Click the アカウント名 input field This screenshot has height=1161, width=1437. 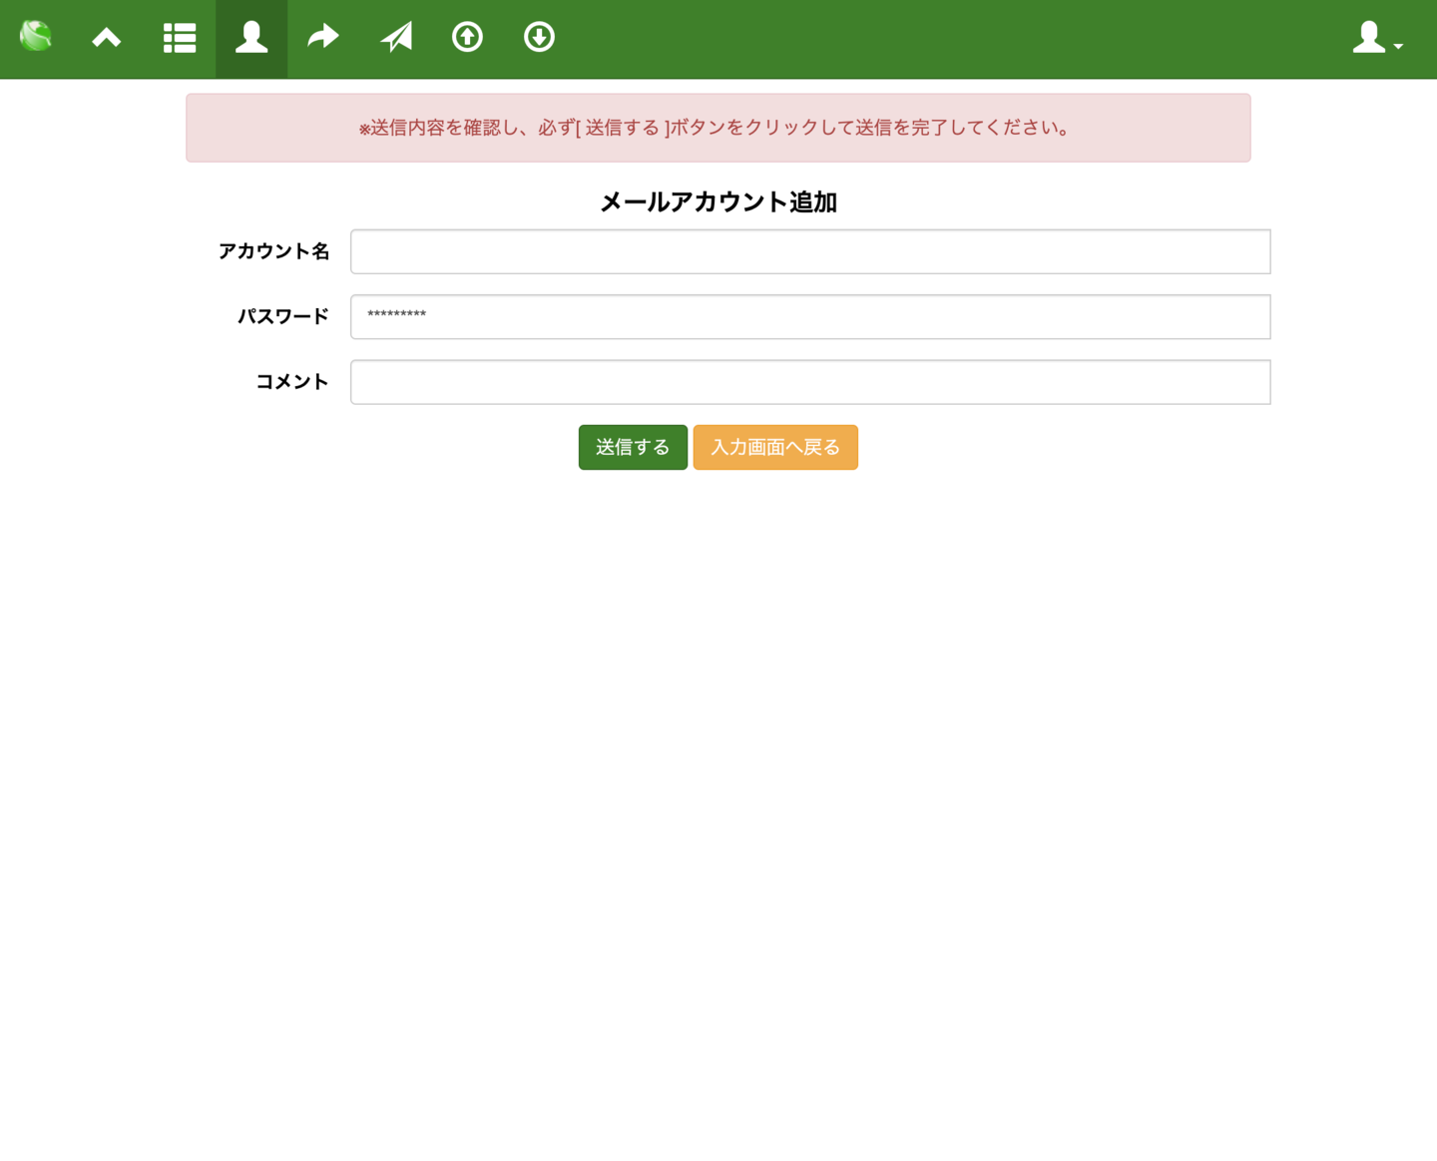click(810, 251)
